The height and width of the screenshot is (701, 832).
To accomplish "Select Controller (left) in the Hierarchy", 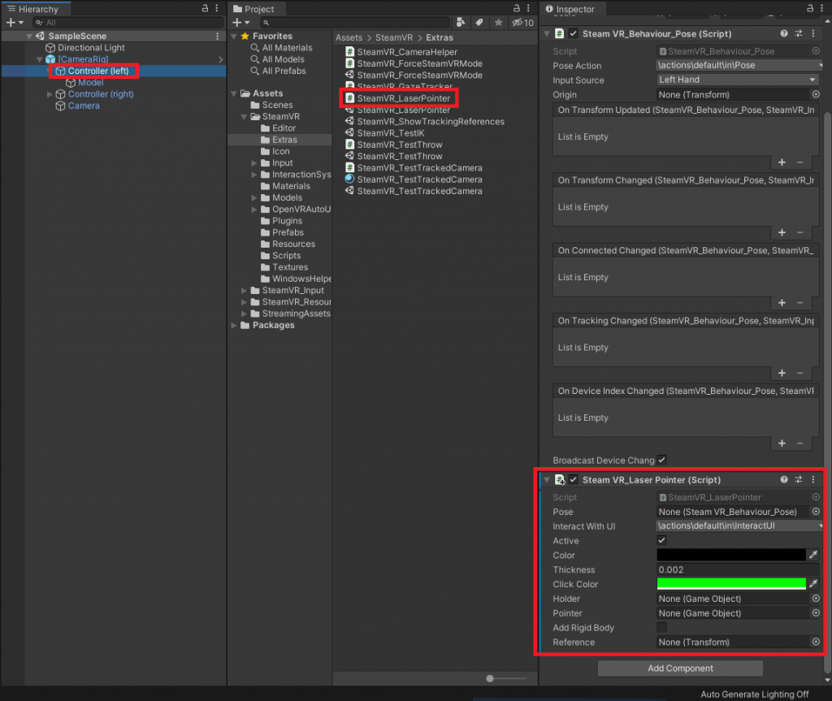I will pos(98,71).
